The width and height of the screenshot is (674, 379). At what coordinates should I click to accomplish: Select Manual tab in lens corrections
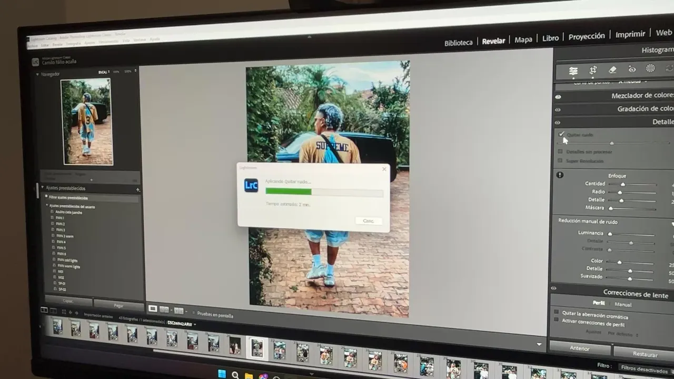(623, 304)
